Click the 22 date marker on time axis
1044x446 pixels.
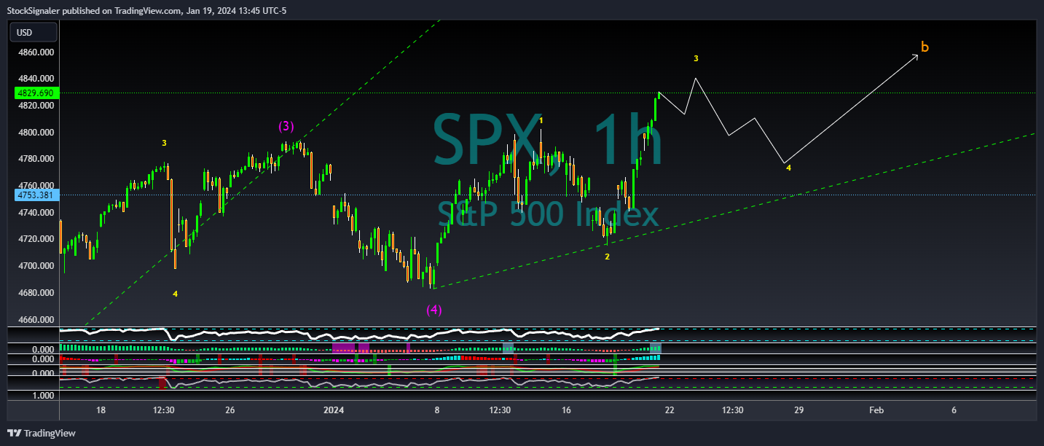pyautogui.click(x=670, y=410)
